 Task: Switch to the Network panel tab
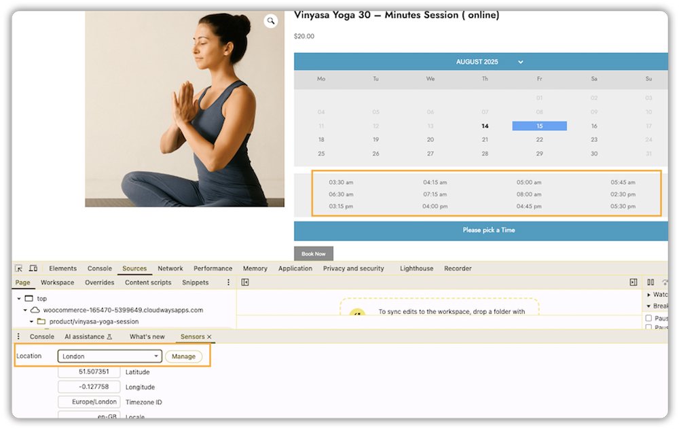click(170, 268)
